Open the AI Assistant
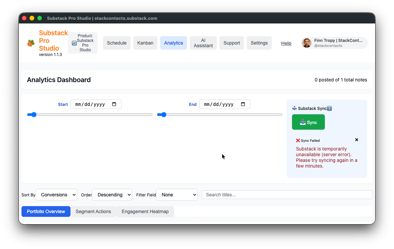The width and height of the screenshot is (394, 249). tap(203, 43)
